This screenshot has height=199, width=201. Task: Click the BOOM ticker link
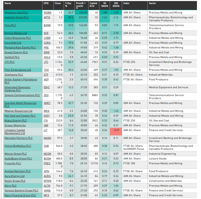pos(47,159)
